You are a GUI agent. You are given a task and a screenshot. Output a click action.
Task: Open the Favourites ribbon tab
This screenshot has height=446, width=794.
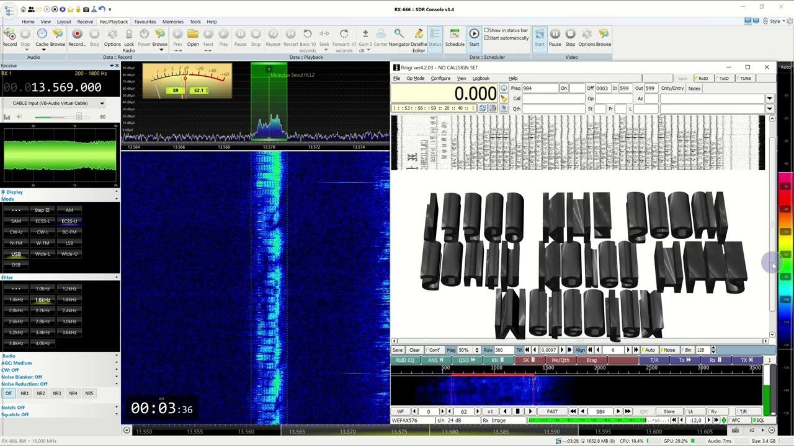[x=145, y=22]
